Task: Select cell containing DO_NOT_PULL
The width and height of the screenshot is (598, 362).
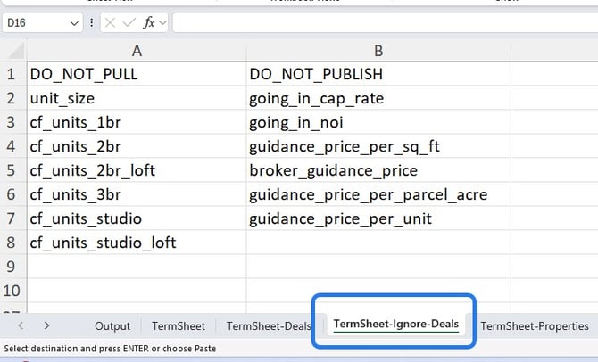Action: [x=137, y=74]
